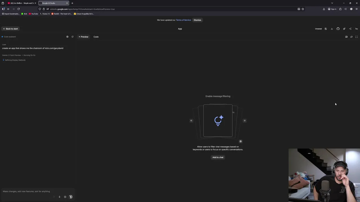This screenshot has height=202, width=360.
Task: Open a new browser tab
Action: coord(72,3)
